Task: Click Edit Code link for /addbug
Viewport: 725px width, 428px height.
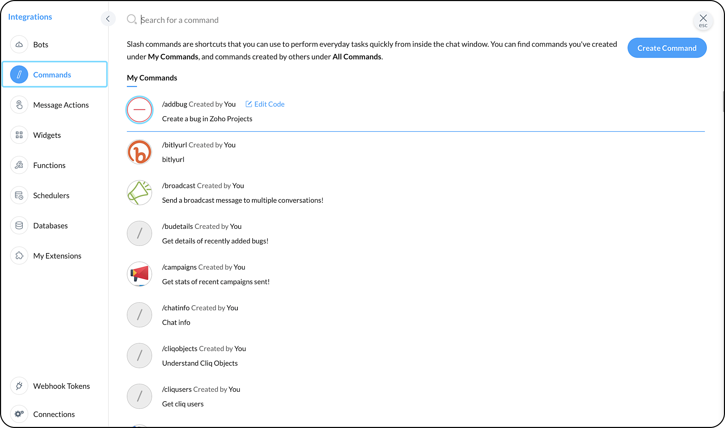Action: click(265, 104)
